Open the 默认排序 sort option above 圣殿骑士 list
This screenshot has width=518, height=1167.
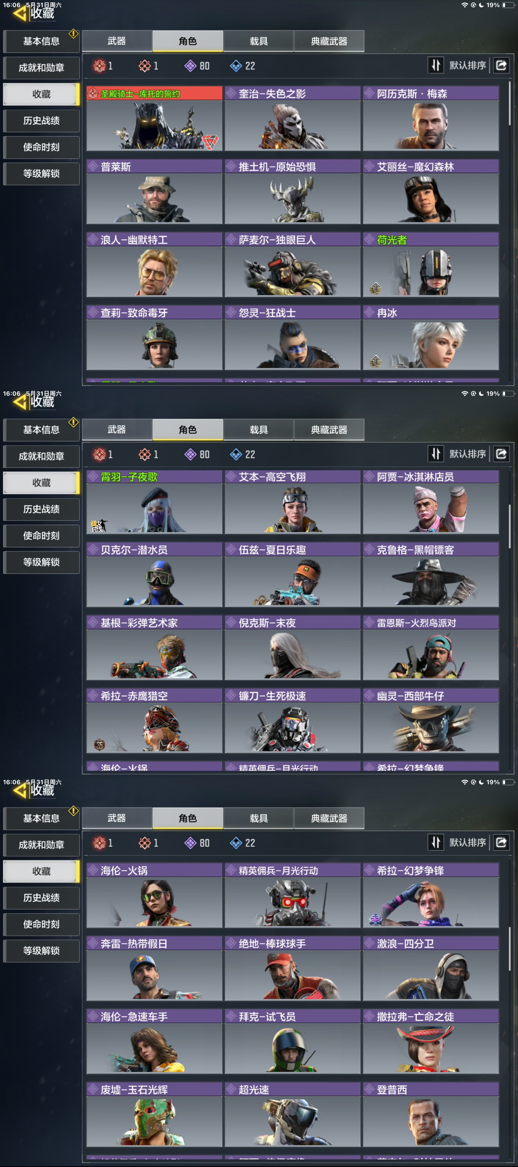[x=467, y=65]
